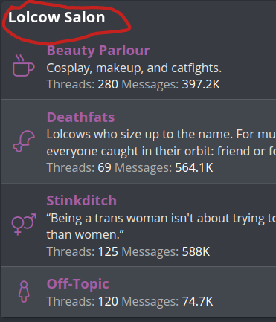Viewport: 276px width, 322px height.
Task: Click the Beauty Parlour thread count 280
Action: click(x=108, y=84)
